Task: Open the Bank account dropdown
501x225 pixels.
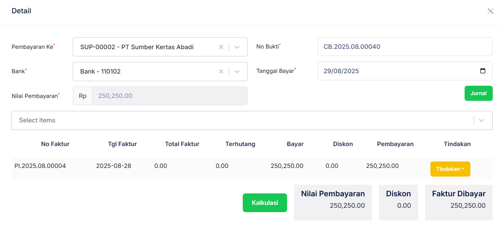Action: click(x=237, y=71)
